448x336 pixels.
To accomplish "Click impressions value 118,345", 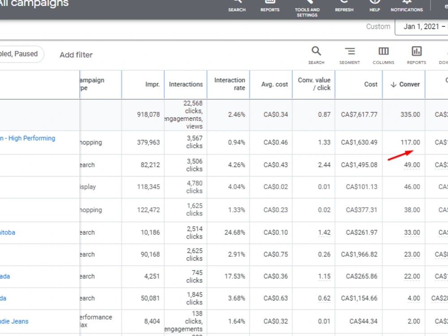I will click(148, 187).
